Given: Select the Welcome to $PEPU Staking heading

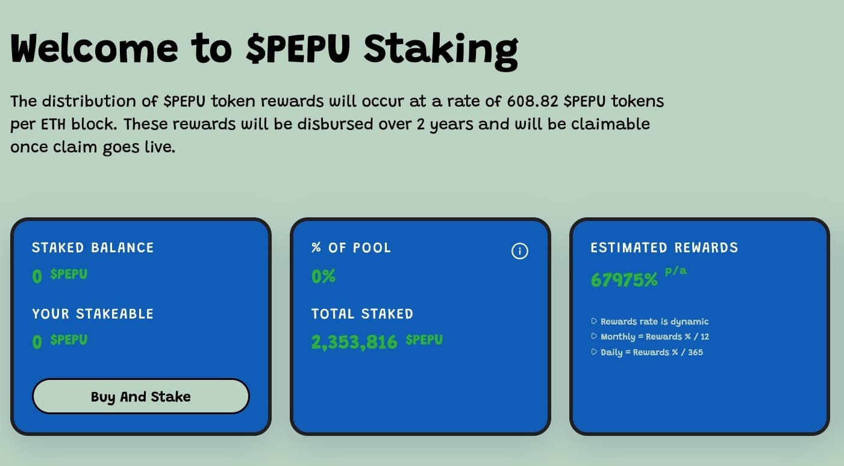Looking at the screenshot, I should tap(264, 49).
